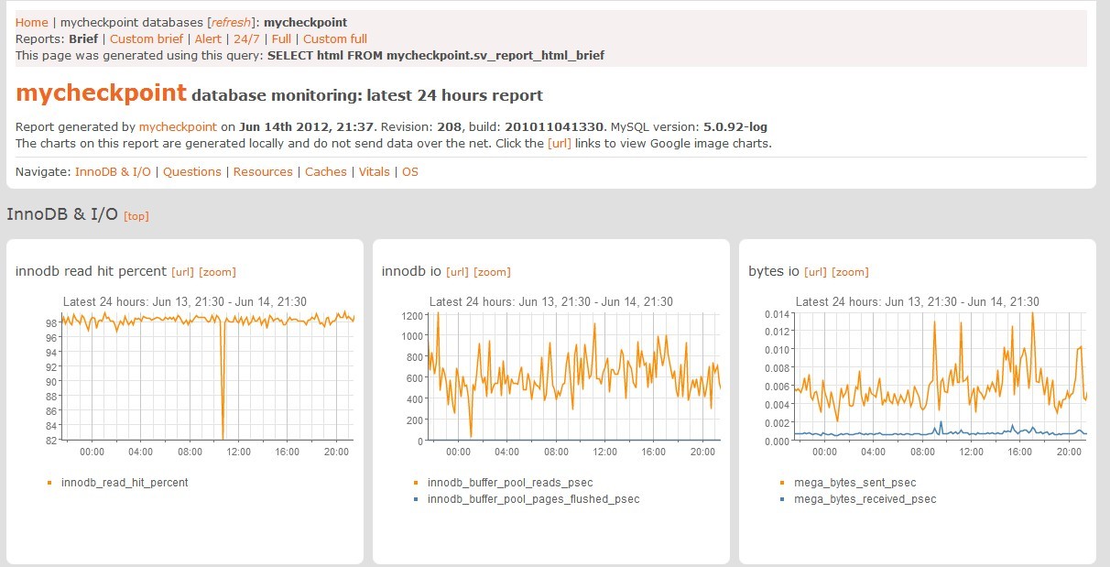Follow the mycheckpoint link in generated-by line
The image size is (1110, 567).
(x=178, y=126)
